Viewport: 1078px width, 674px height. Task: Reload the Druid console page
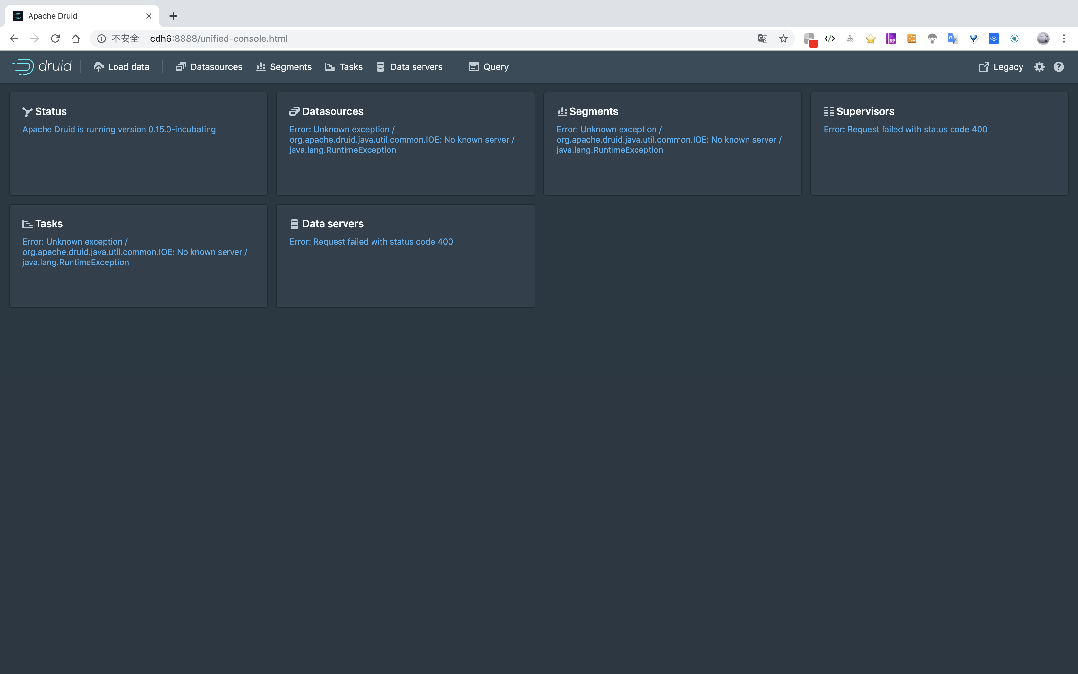(x=55, y=39)
